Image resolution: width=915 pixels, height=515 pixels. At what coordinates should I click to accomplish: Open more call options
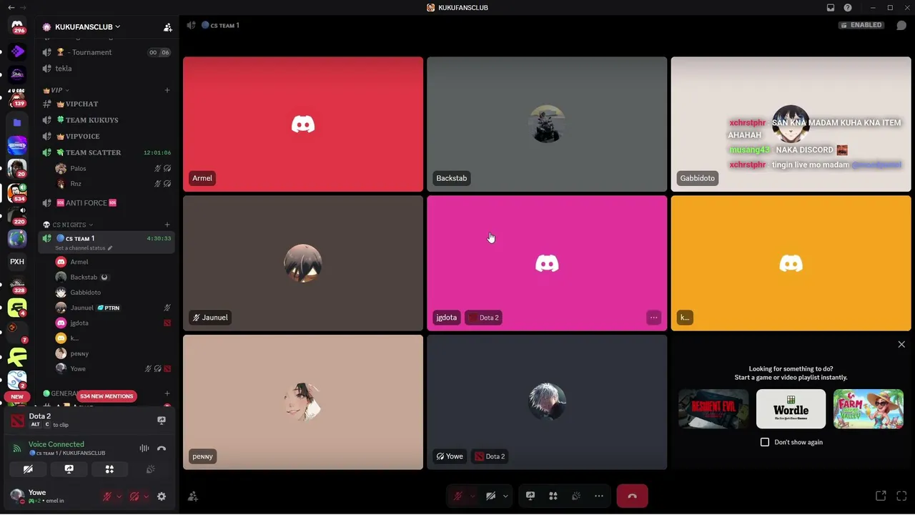pyautogui.click(x=599, y=496)
